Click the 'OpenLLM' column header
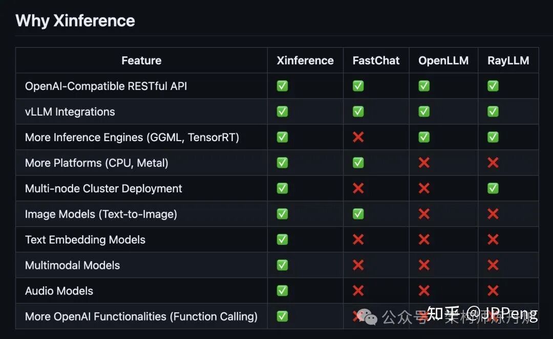 click(443, 60)
